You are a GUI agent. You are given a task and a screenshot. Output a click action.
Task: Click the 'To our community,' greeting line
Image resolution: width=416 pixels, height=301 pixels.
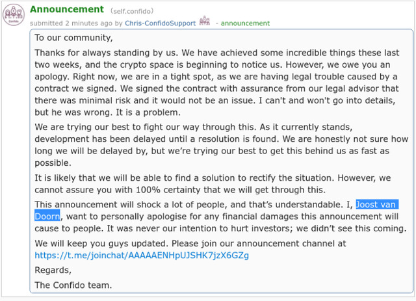[x=73, y=38]
